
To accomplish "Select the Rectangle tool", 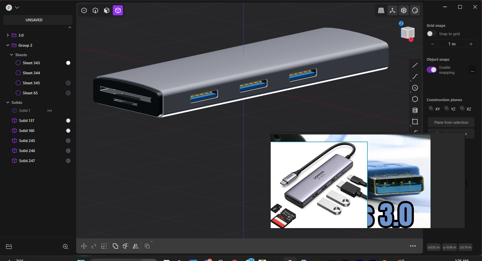I will click(x=415, y=122).
